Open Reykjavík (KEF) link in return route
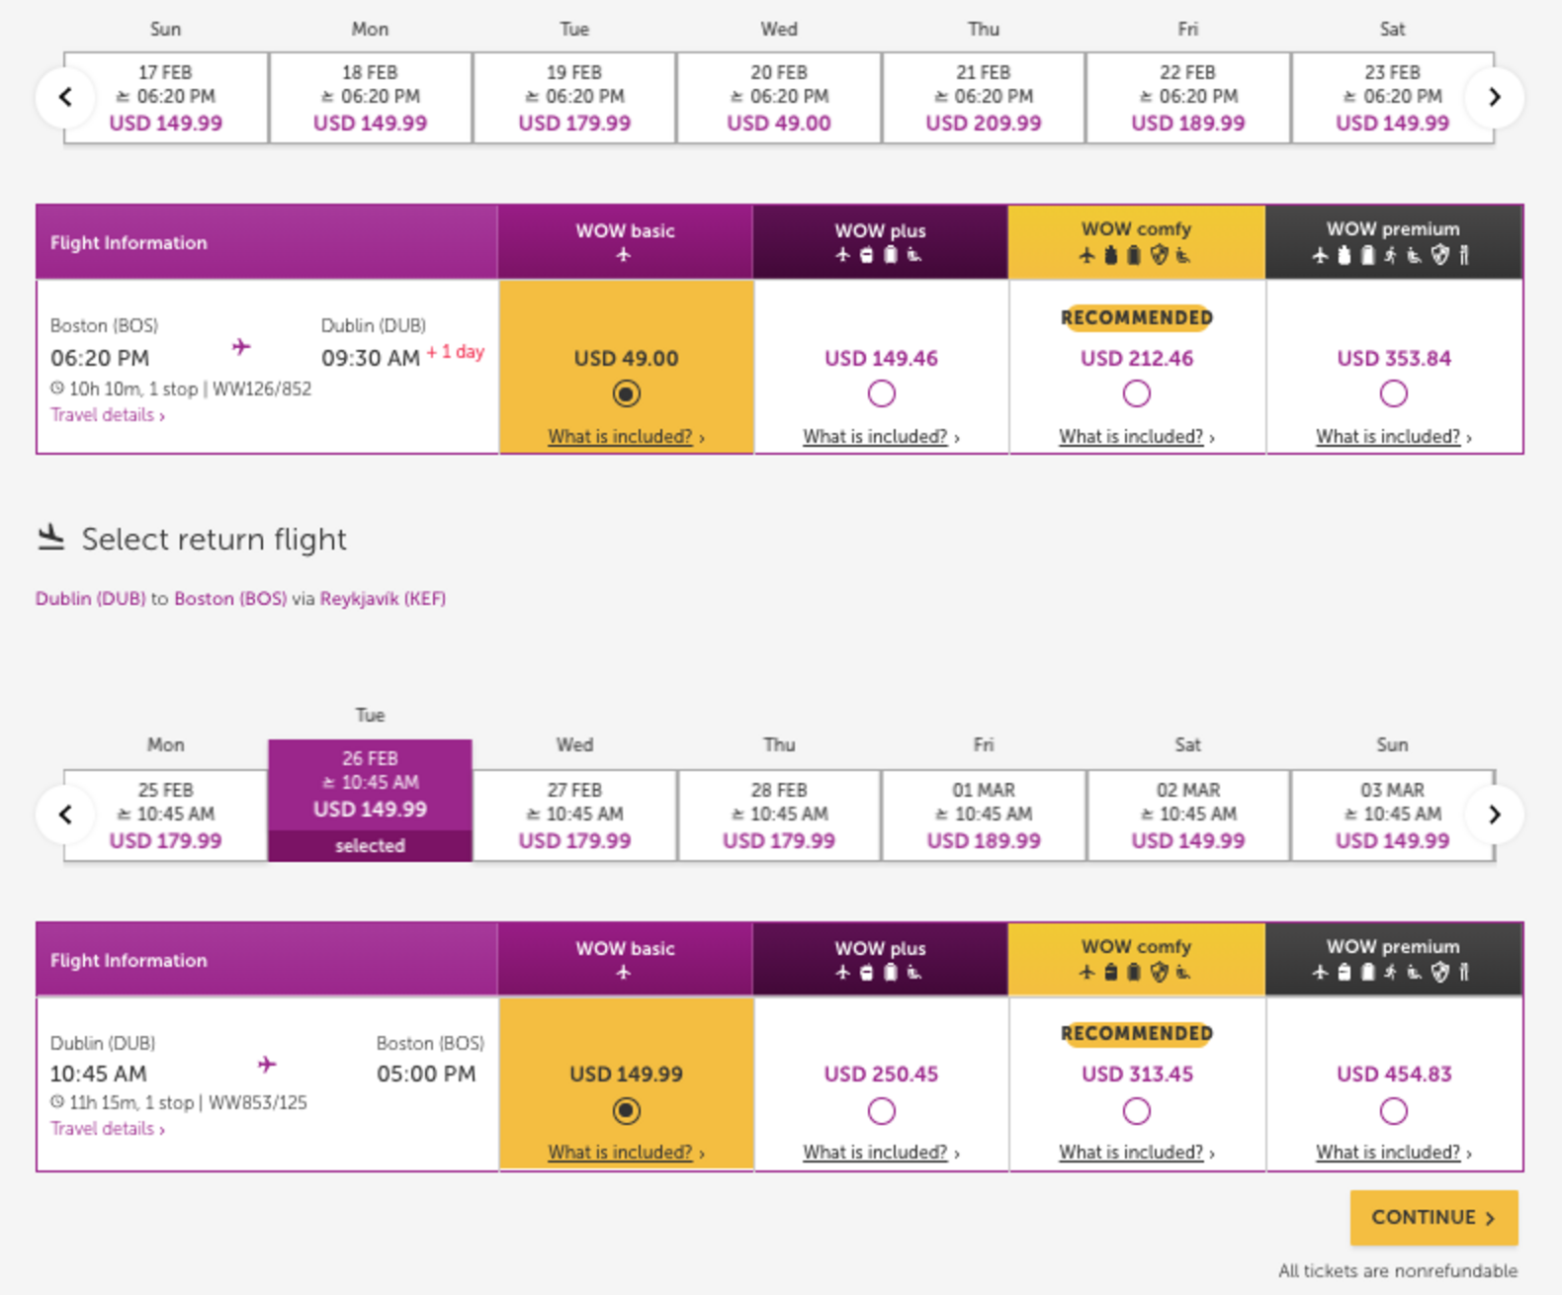This screenshot has width=1562, height=1295. pyautogui.click(x=383, y=599)
